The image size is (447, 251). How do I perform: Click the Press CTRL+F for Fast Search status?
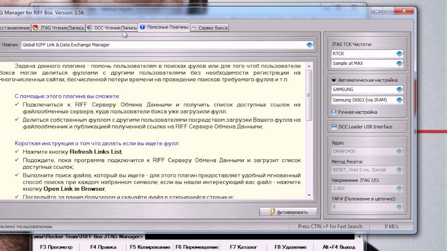pos(330,226)
